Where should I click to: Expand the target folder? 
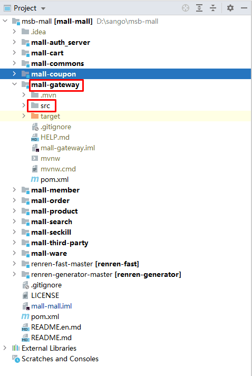tap(24, 116)
